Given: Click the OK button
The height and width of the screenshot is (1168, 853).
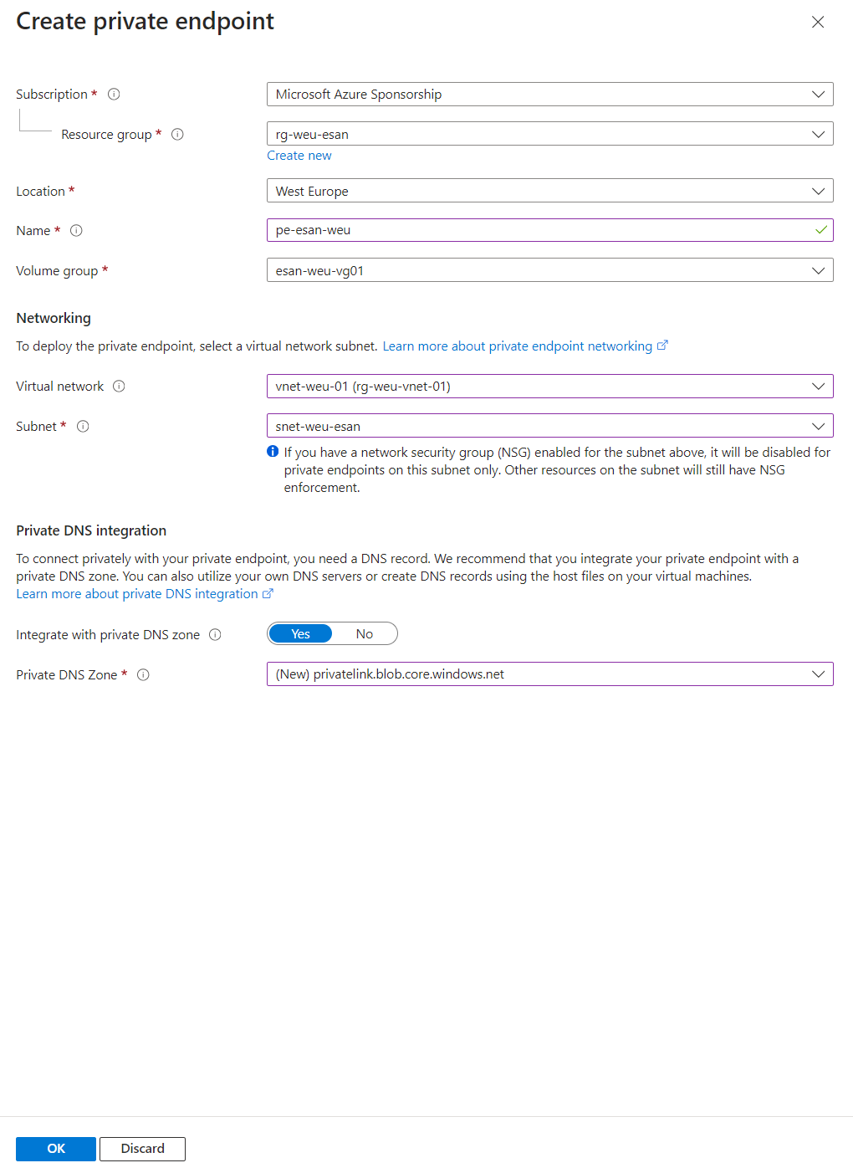Looking at the screenshot, I should 56,1149.
